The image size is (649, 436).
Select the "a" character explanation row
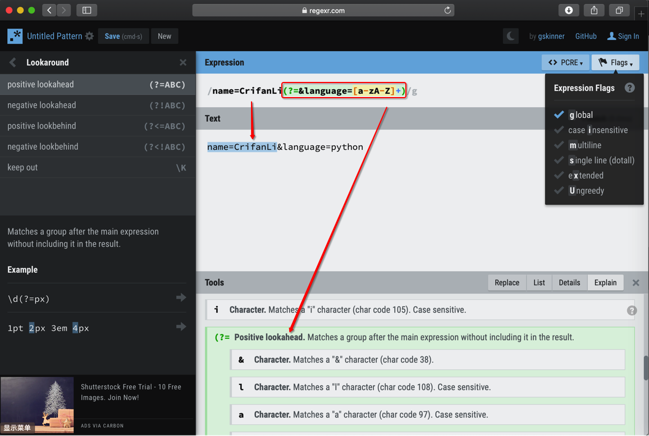(x=428, y=415)
